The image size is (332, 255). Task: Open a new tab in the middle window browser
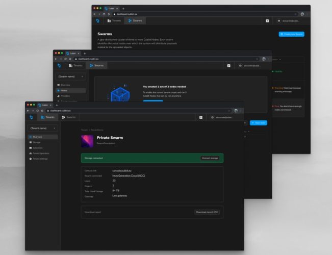click(85, 54)
